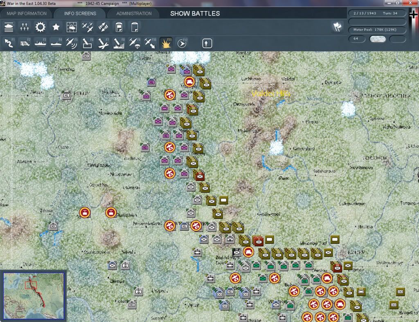Click the Staritsa town label
Viewport: 419px width, 322px height.
pos(365,227)
